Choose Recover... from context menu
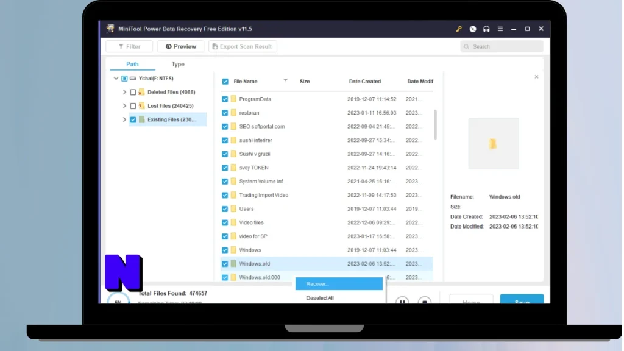The height and width of the screenshot is (351, 624). point(339,284)
